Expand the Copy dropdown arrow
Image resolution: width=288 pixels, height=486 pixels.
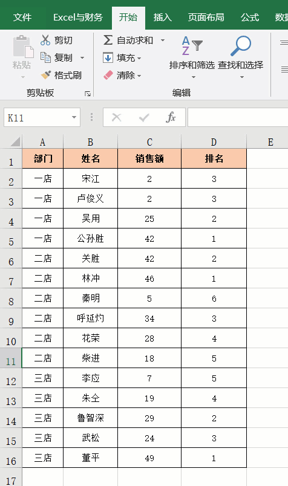(82, 57)
